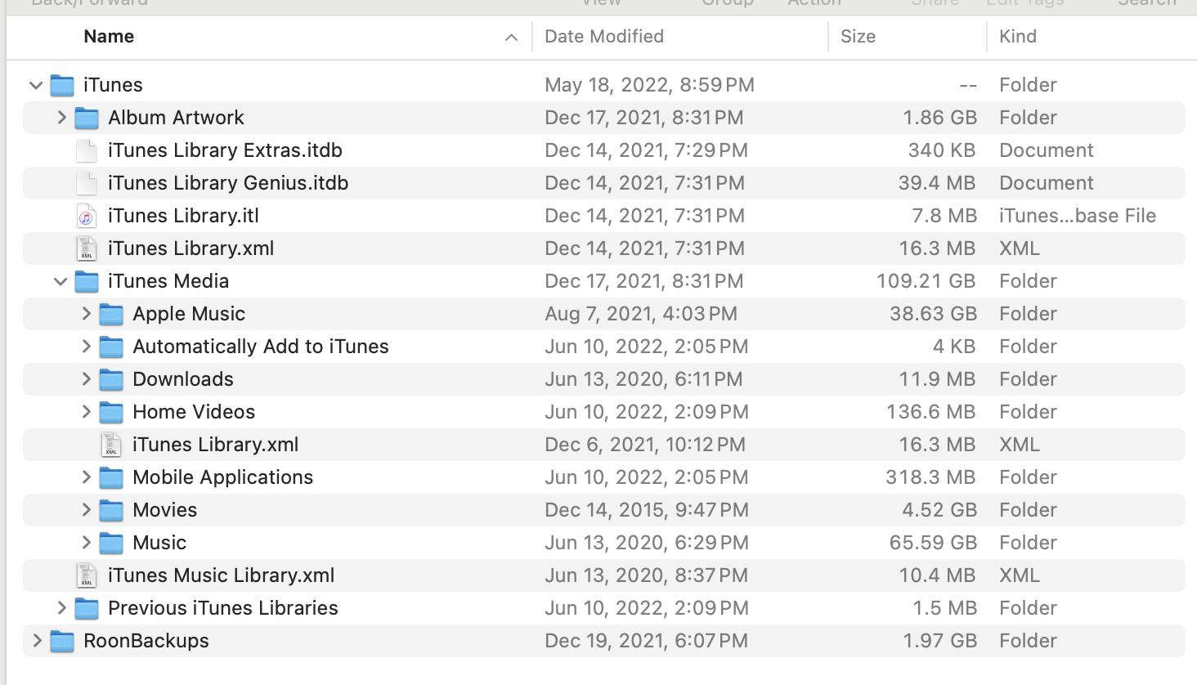Click the Apple Music folder icon
The width and height of the screenshot is (1197, 685).
pyautogui.click(x=111, y=314)
